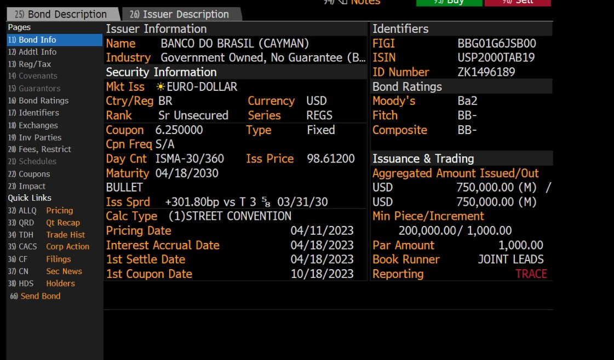This screenshot has width=614, height=360.
Task: Open HDS Holders quick link
Action: tap(42, 283)
